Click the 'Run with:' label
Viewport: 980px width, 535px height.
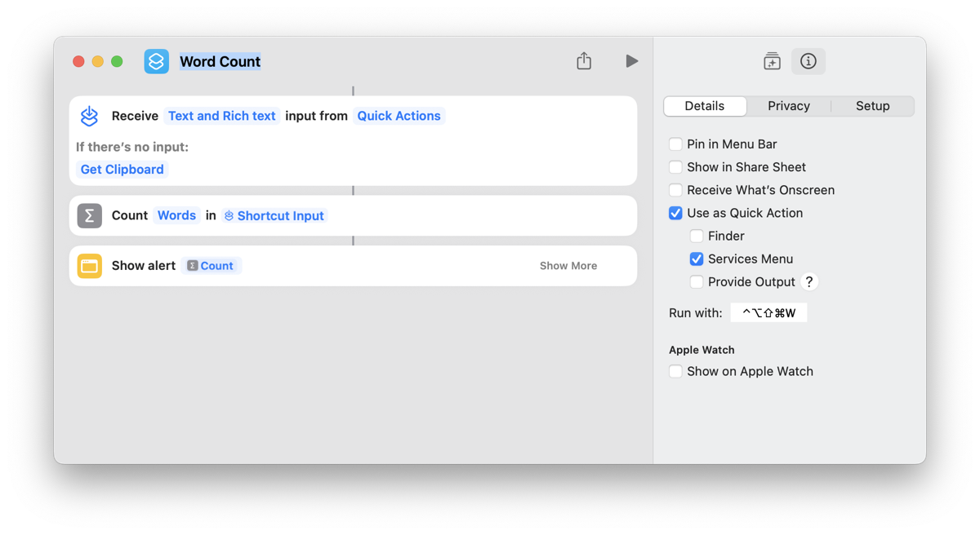pyautogui.click(x=696, y=313)
